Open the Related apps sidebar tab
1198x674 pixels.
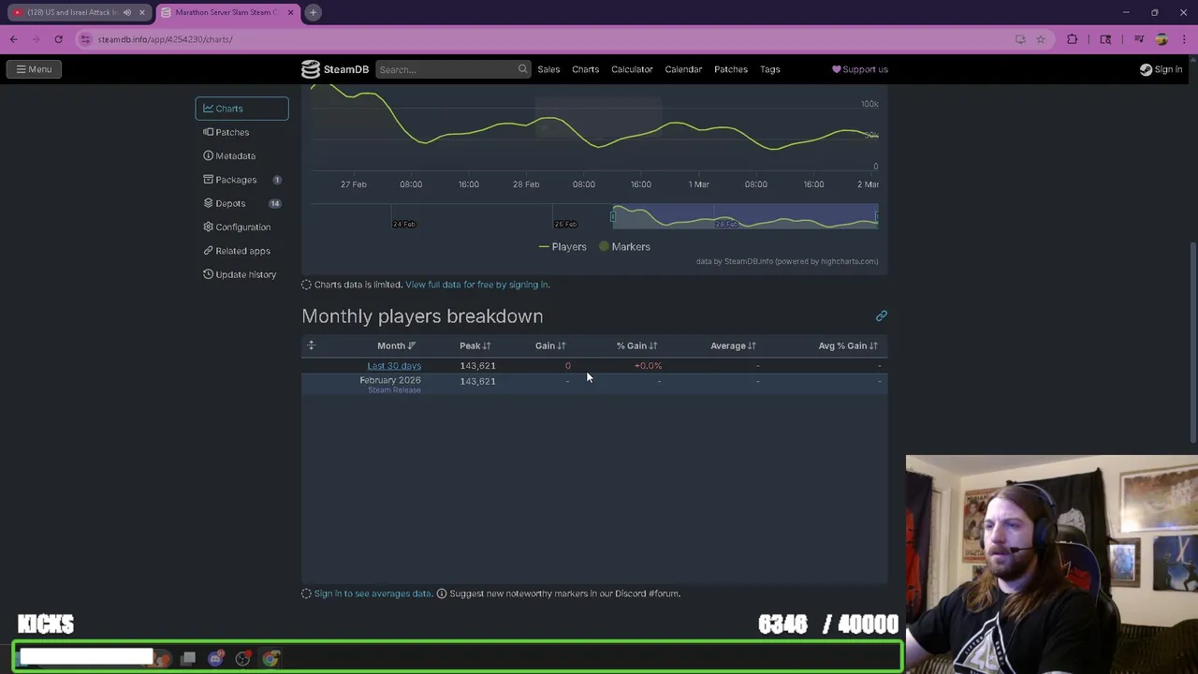[241, 251]
